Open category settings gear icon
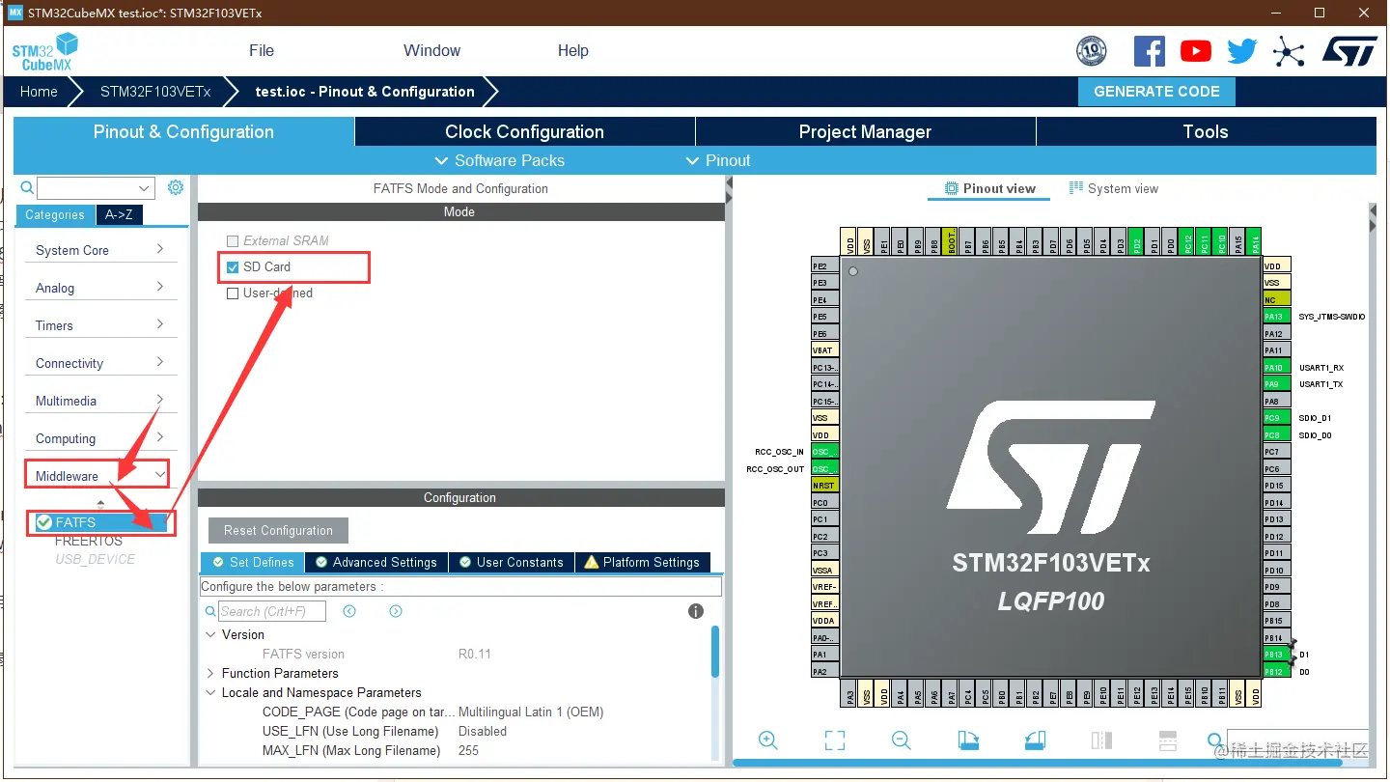Screen dimensions: 1390x782 (x=176, y=187)
